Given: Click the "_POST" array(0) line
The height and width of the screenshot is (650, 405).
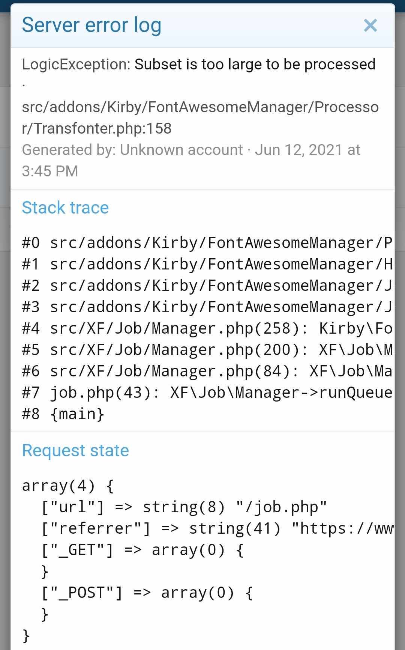Looking at the screenshot, I should [x=147, y=593].
